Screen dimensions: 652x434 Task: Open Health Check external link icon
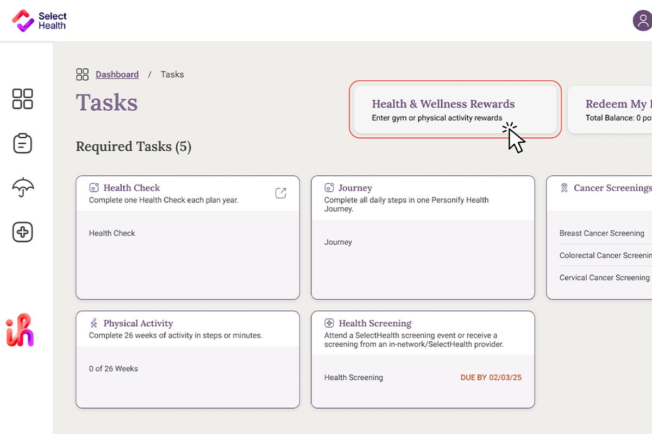click(x=280, y=193)
